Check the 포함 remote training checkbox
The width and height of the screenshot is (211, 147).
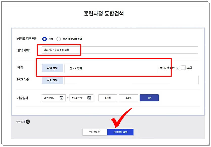coord(183,68)
